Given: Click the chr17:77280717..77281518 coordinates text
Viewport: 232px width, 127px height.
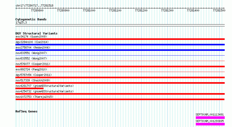Looking at the screenshot, I should pyautogui.click(x=34, y=6).
